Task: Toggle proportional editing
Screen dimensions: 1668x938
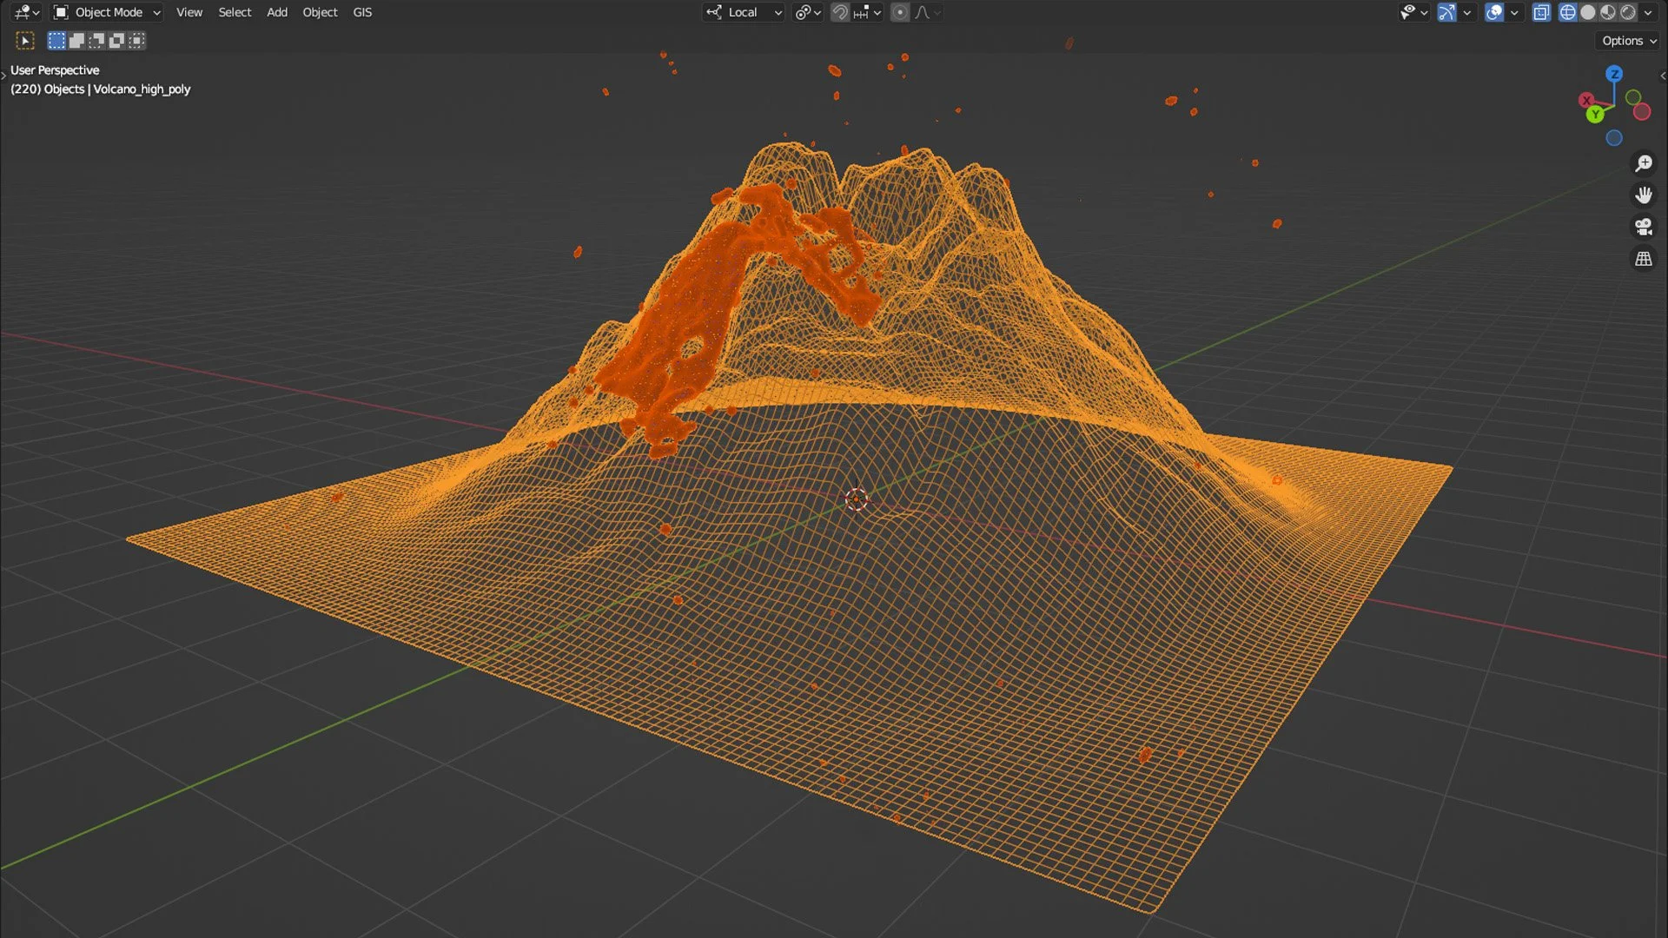Action: [x=900, y=12]
